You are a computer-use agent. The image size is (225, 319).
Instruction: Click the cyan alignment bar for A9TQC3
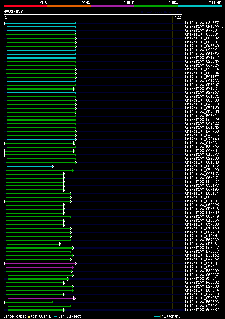tap(41, 81)
